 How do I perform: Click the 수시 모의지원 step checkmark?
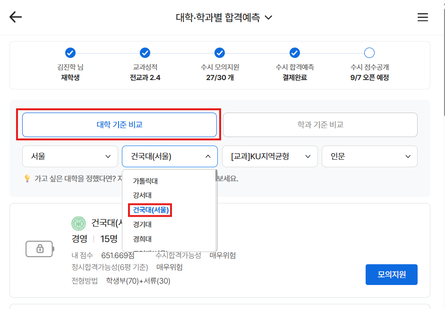coord(220,53)
